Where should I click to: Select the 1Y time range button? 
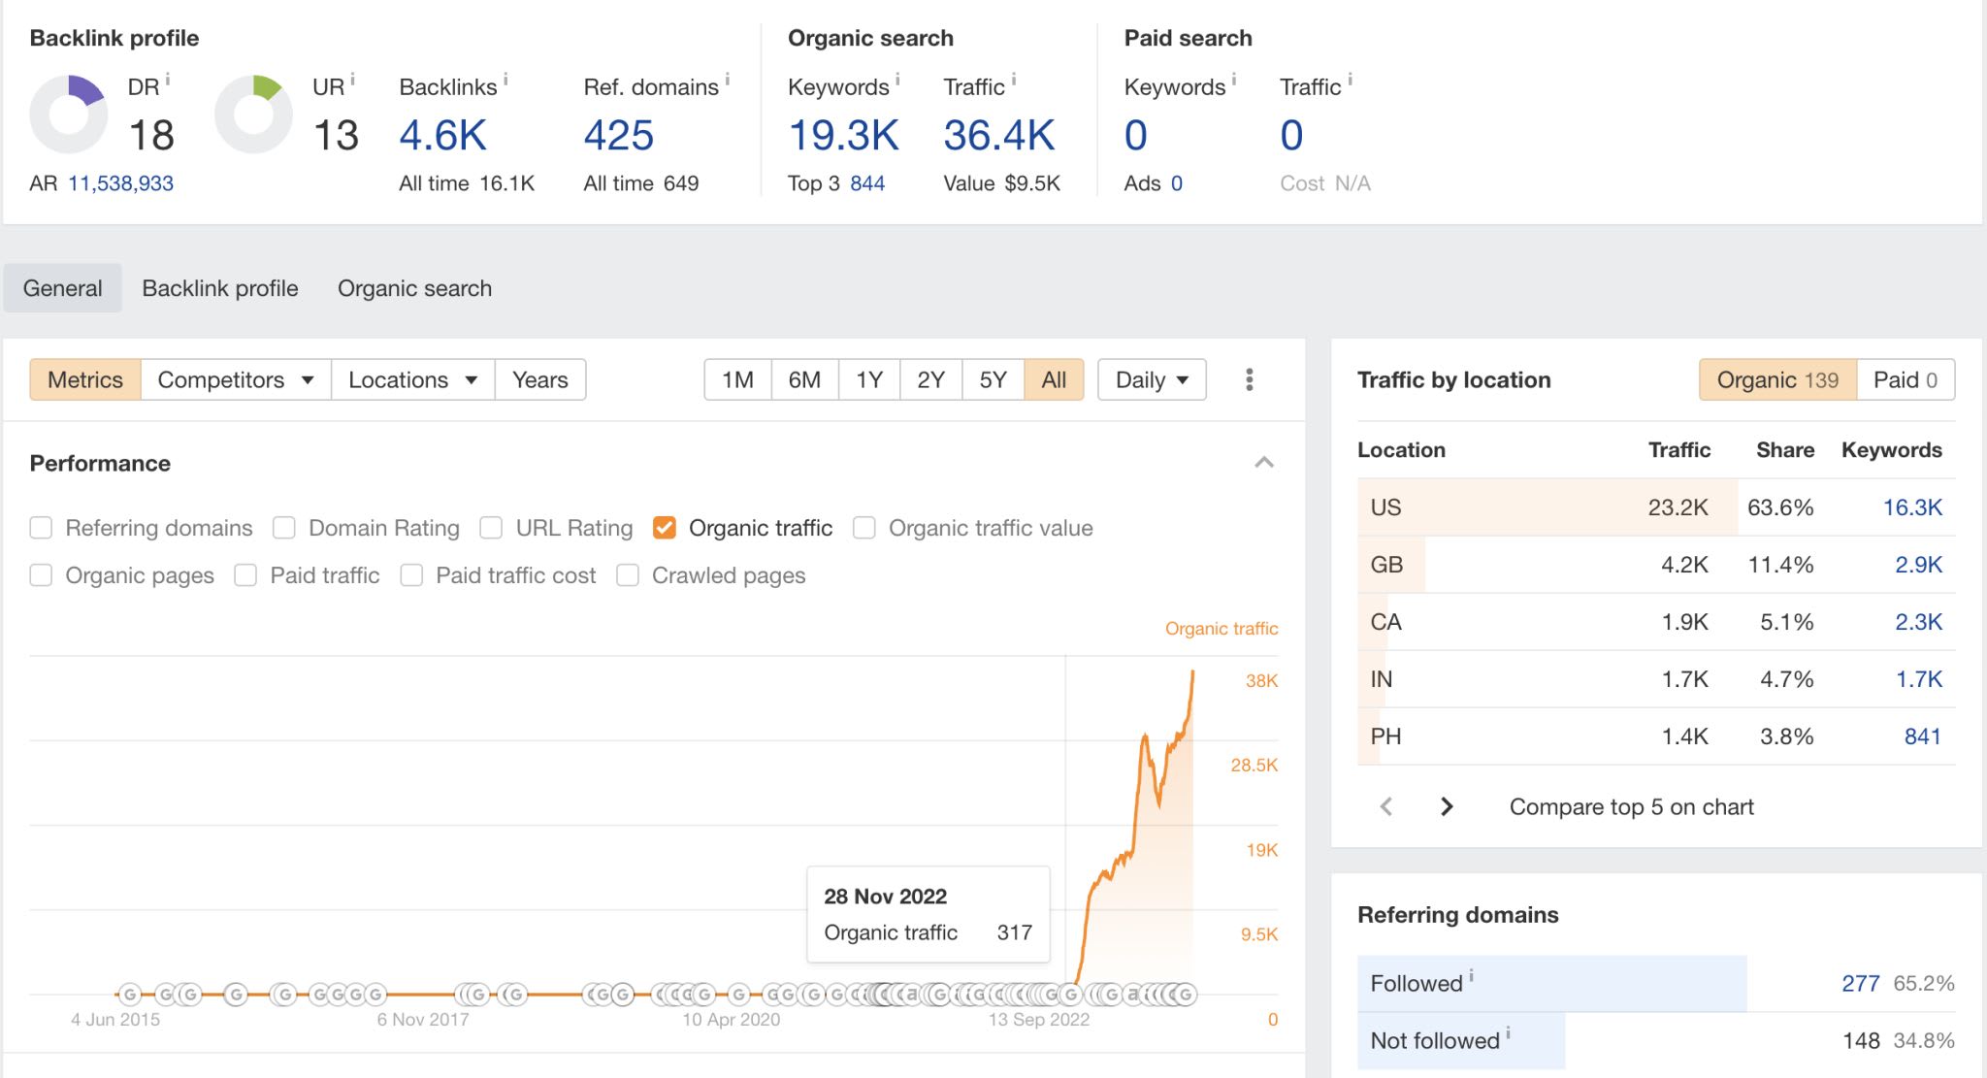coord(868,379)
